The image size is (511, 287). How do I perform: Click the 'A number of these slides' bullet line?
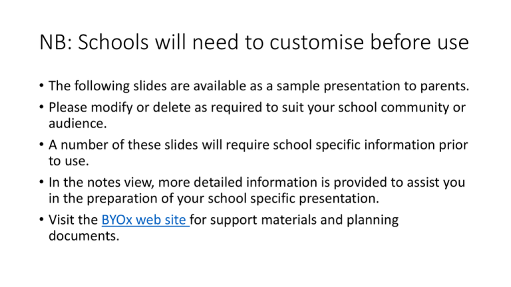(x=258, y=145)
